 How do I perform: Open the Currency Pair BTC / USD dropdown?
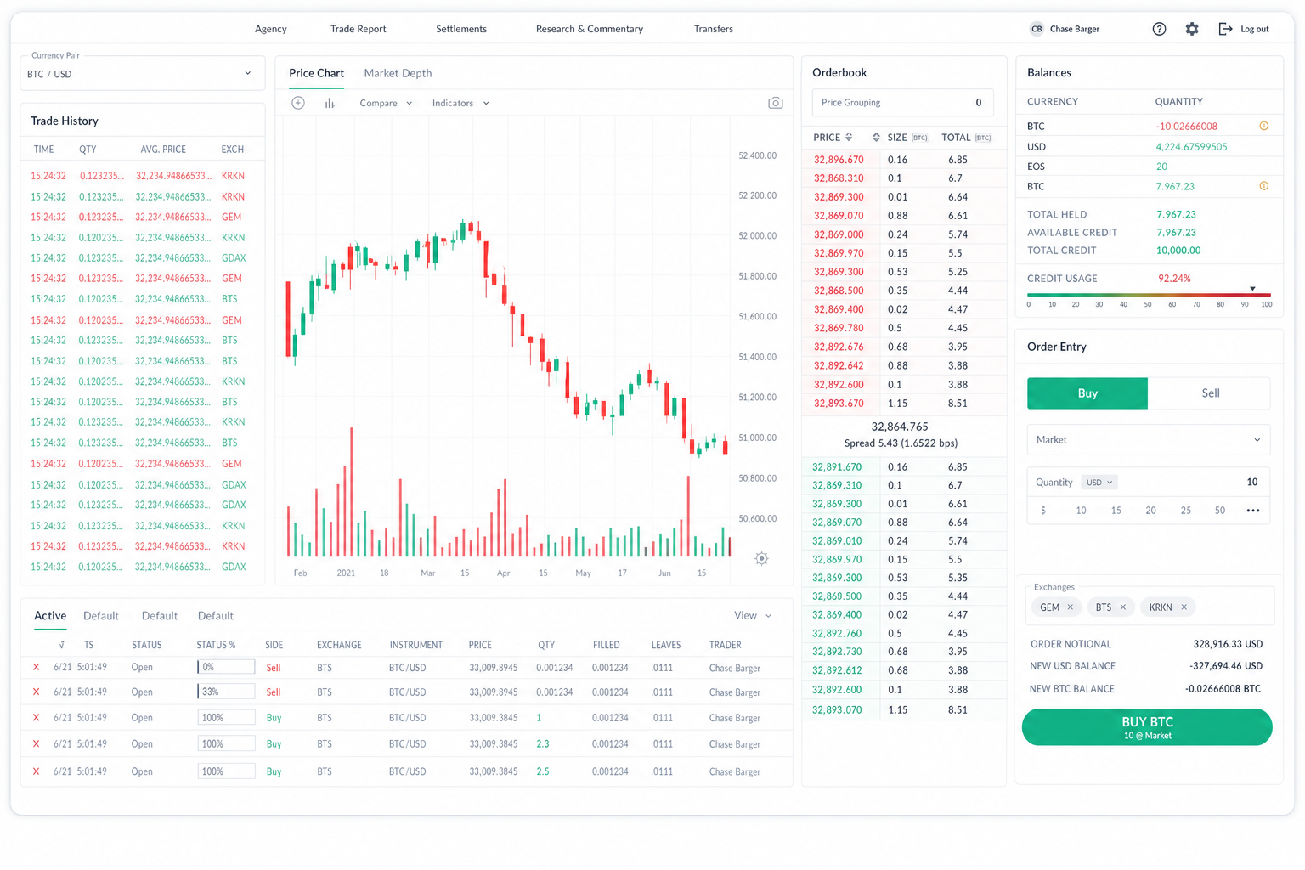pos(142,74)
